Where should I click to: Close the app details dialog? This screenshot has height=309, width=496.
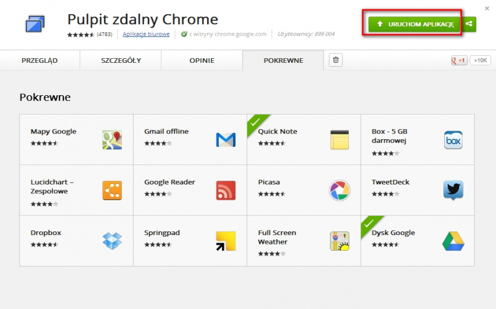pyautogui.click(x=487, y=8)
